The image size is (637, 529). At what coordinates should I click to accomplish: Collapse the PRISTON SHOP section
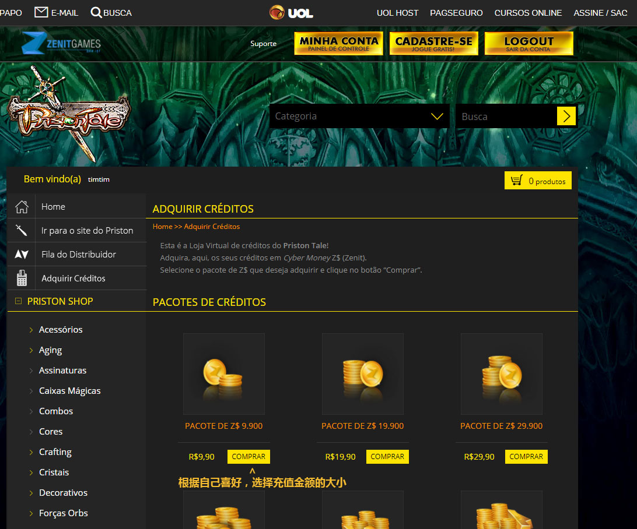(x=18, y=301)
